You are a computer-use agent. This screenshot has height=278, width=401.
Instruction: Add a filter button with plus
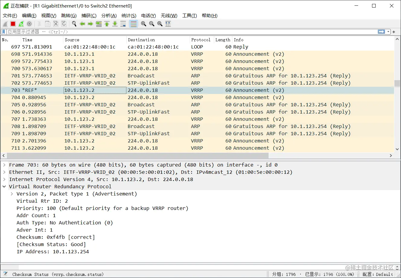tap(394, 32)
